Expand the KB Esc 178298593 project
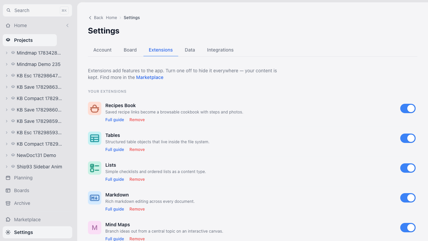Screen dimensions: 428x241 pos(6,133)
